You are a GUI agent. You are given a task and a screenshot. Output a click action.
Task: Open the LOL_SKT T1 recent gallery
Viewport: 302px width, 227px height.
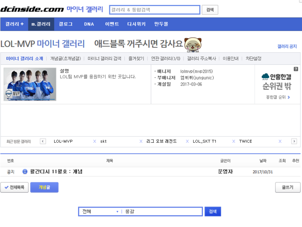[x=204, y=141]
